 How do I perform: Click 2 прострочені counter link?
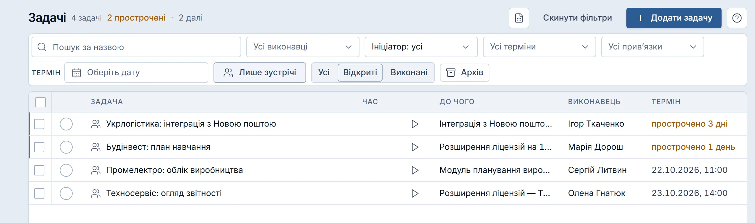click(137, 18)
